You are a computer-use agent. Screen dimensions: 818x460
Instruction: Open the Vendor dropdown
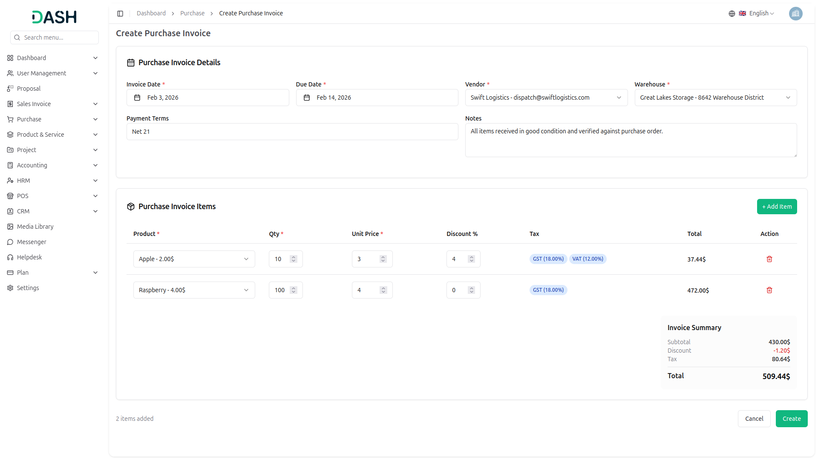[x=546, y=98]
